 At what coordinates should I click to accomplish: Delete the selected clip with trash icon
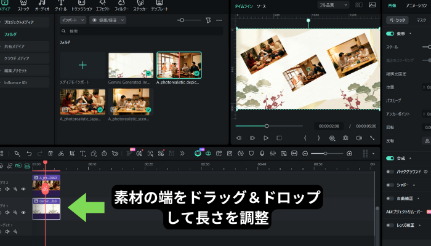coord(50,154)
